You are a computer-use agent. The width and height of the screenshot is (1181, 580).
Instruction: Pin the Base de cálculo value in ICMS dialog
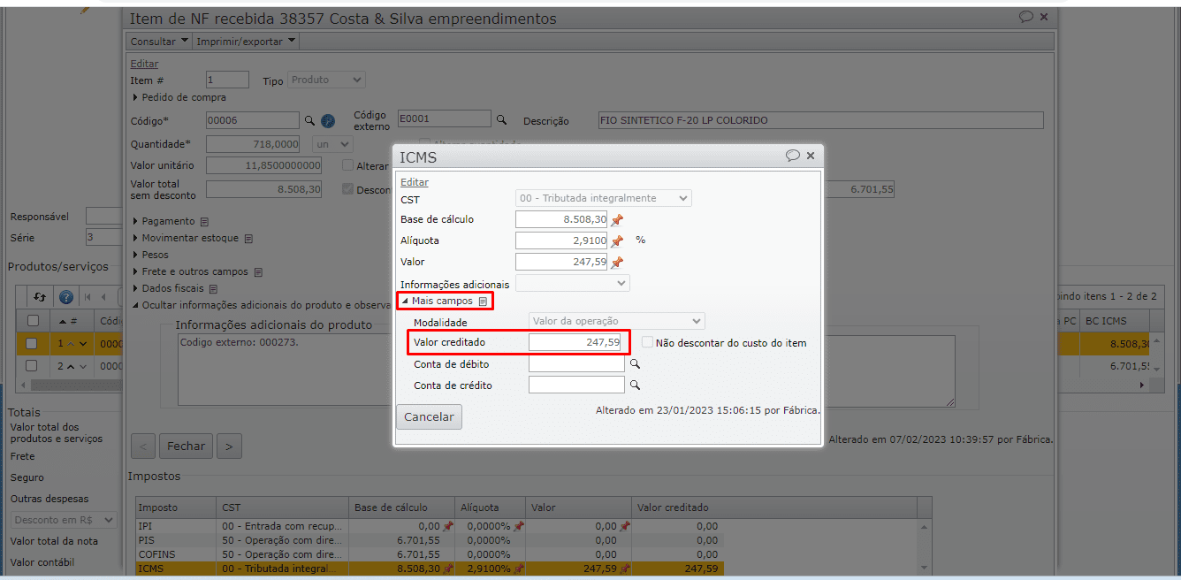(617, 220)
